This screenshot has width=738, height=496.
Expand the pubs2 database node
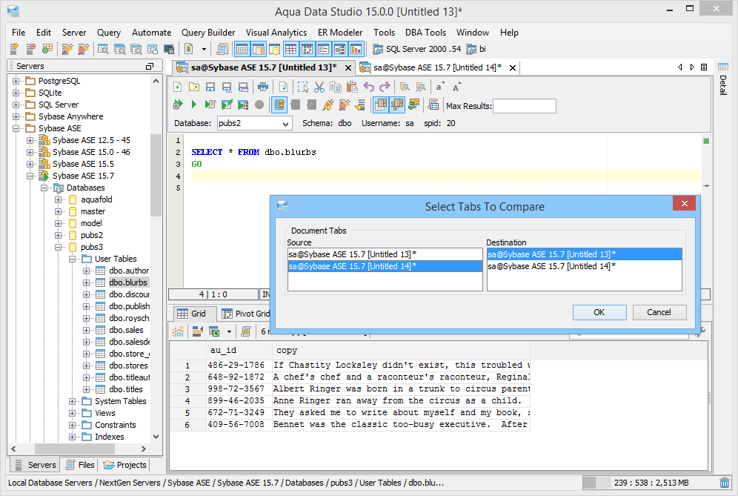point(59,236)
